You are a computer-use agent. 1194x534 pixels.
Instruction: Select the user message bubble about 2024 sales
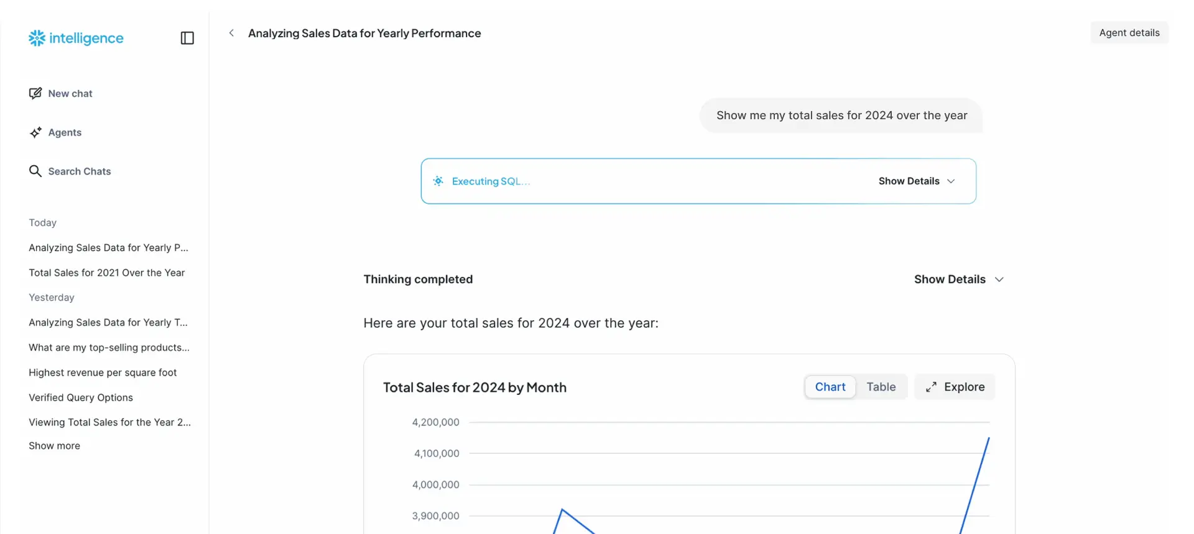pos(841,115)
